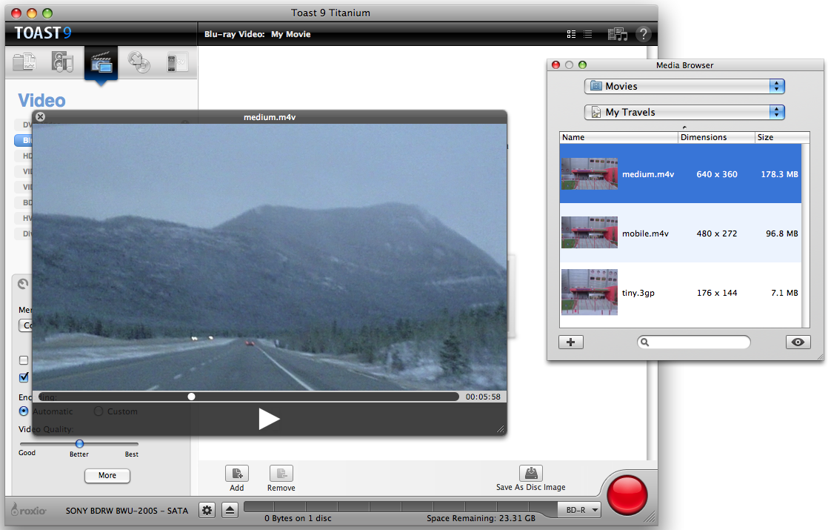
Task: Click the plus button in Media Browser
Action: click(x=571, y=342)
